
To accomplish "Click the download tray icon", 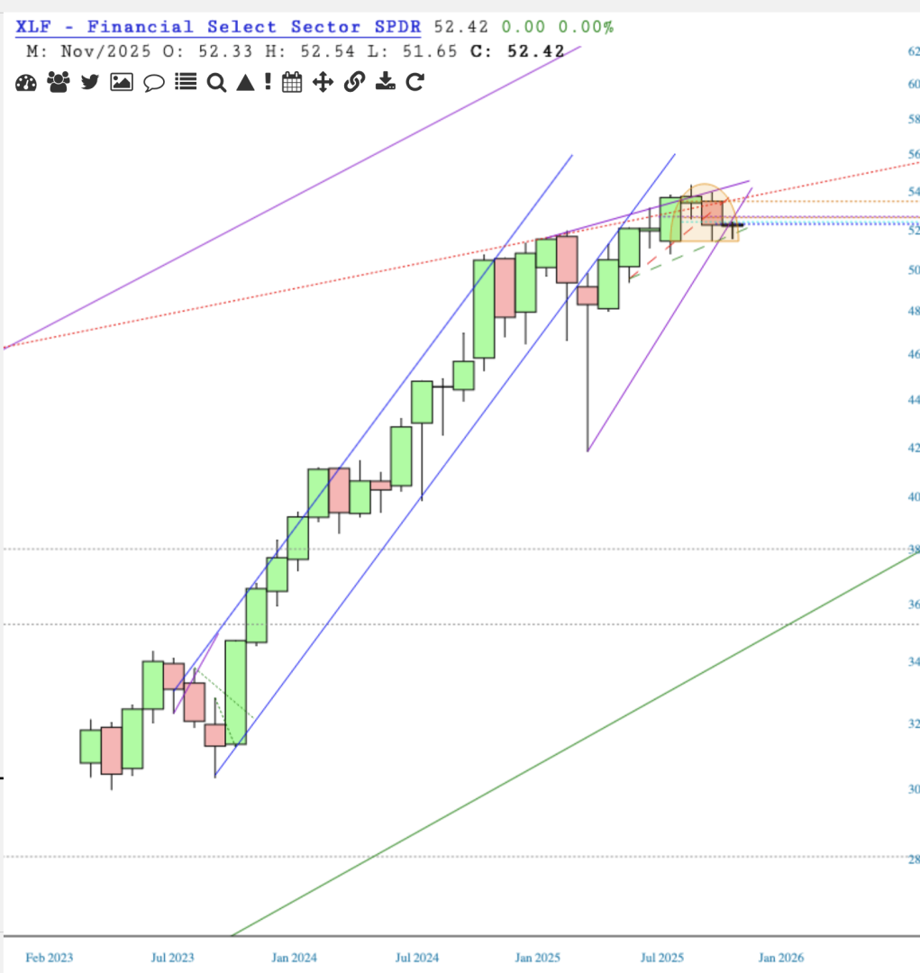I will coord(386,81).
